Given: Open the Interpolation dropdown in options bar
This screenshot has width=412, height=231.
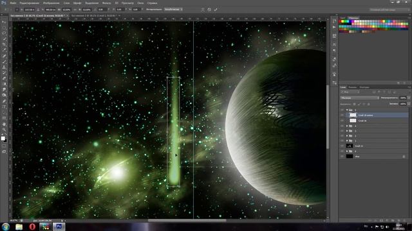Looking at the screenshot, I should [173, 10].
